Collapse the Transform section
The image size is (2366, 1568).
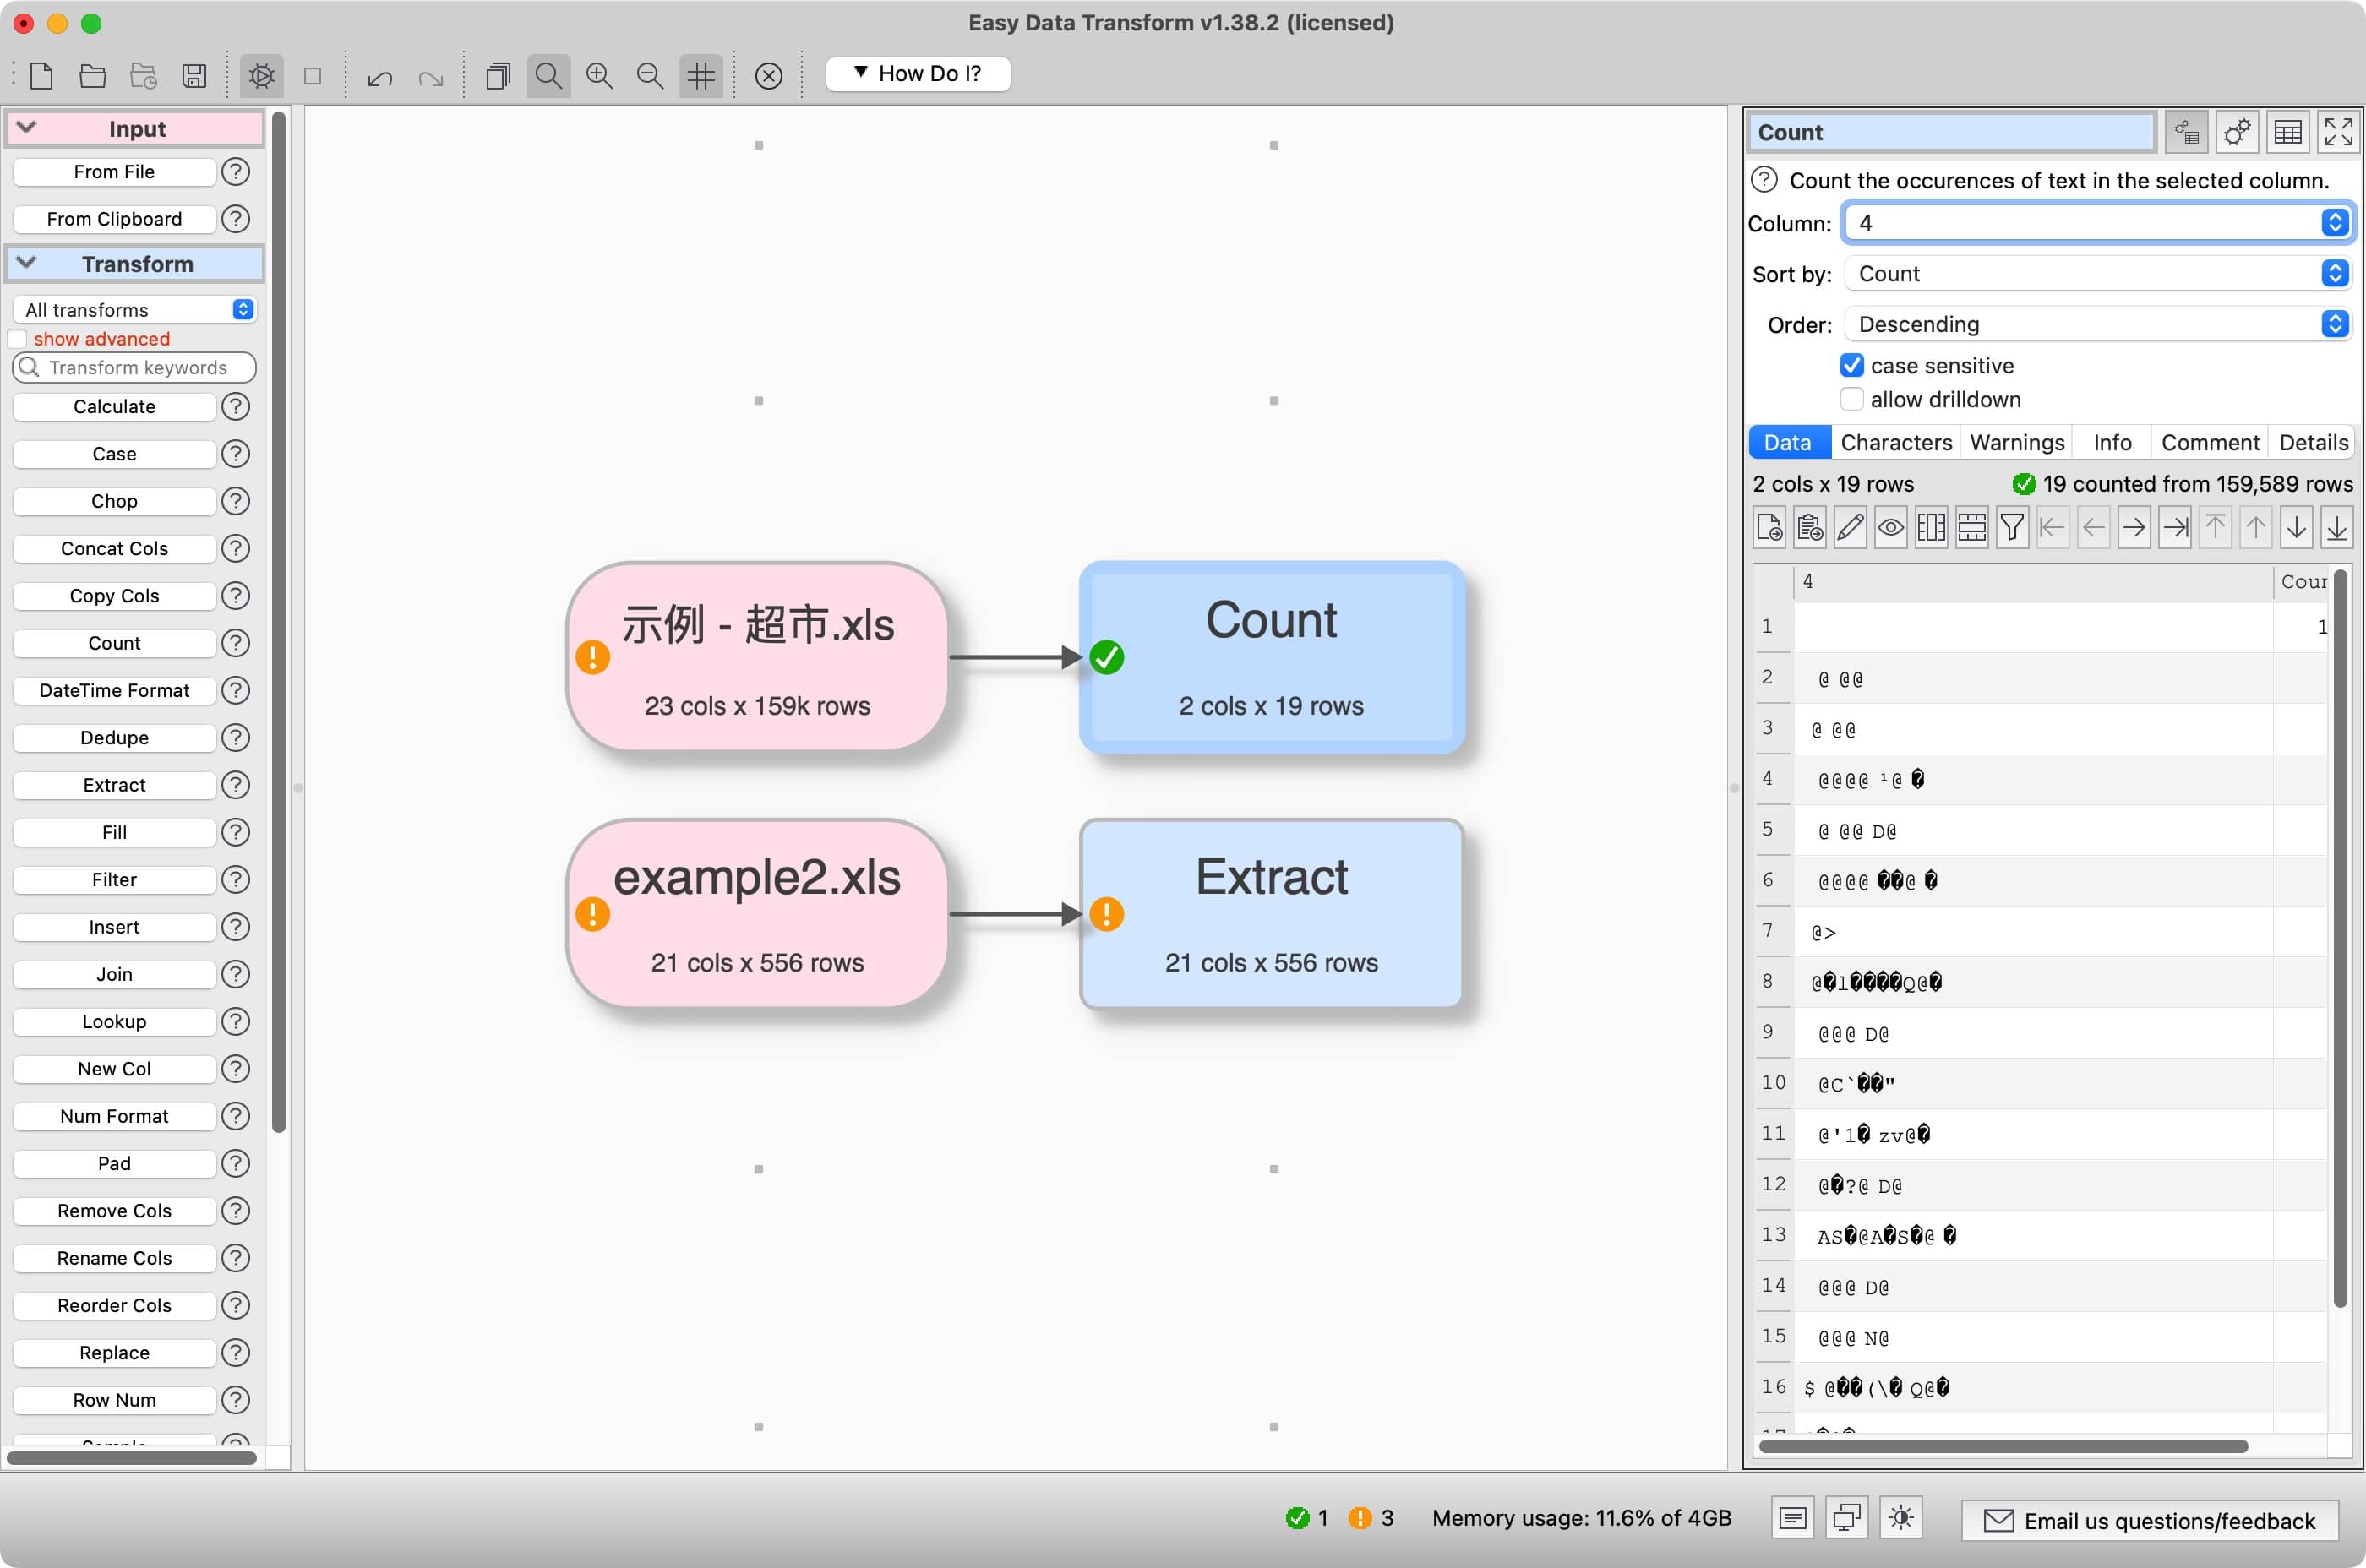coord(27,263)
